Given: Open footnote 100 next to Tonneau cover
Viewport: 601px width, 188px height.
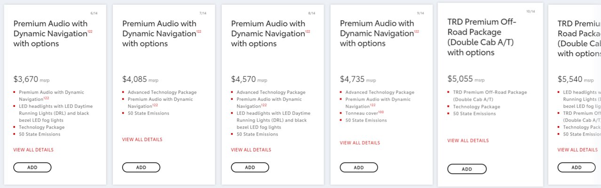Looking at the screenshot, I should click(381, 112).
